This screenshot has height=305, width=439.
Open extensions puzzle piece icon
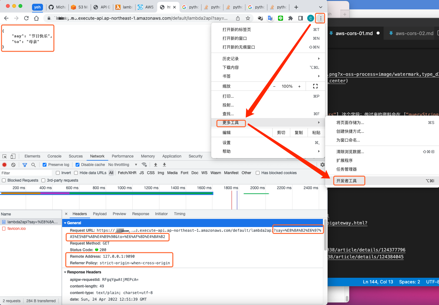tap(291, 18)
